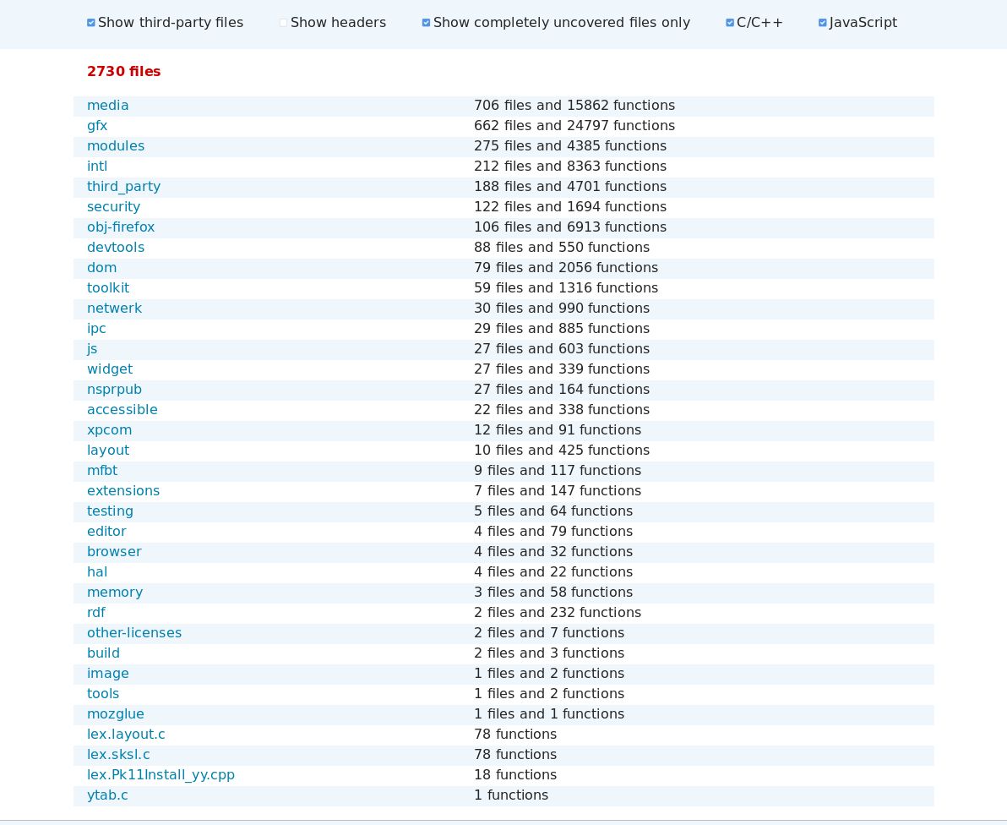Screen dimensions: 1007x825
Task: Select the tools directory link
Action: point(103,694)
